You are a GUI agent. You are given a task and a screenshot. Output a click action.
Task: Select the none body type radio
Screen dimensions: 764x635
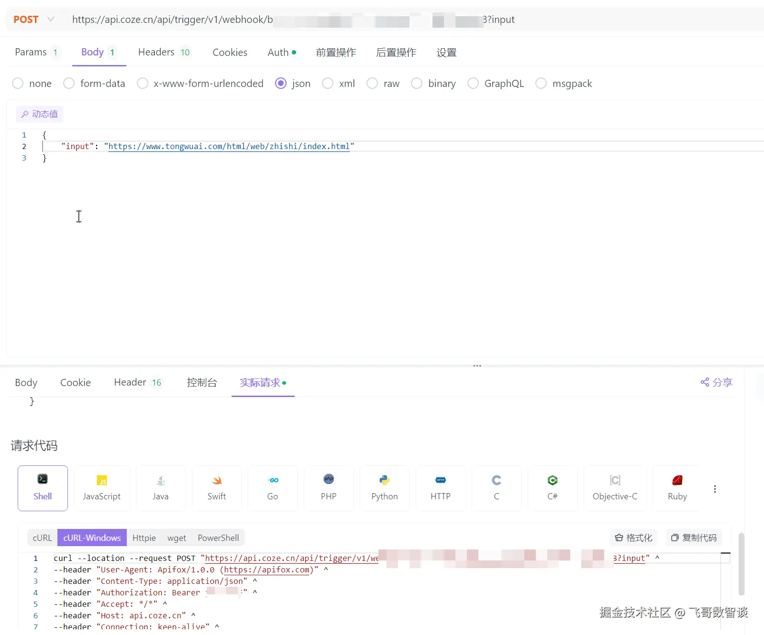coord(18,84)
